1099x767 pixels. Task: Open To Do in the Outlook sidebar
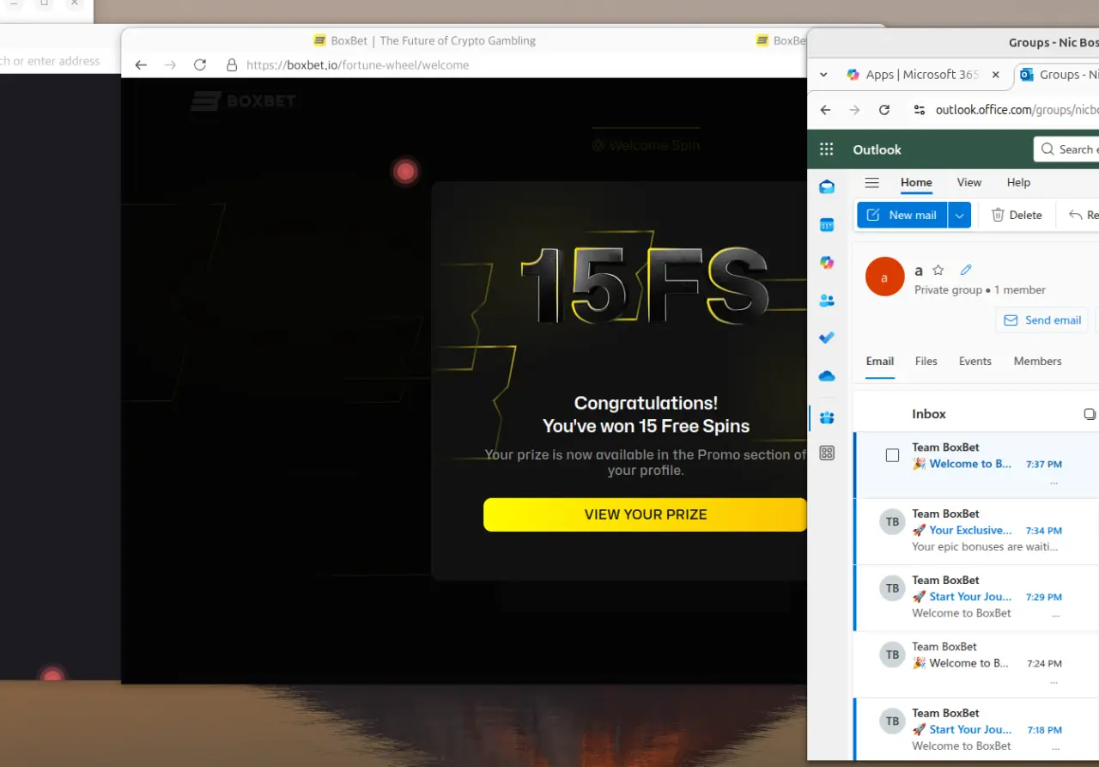pyautogui.click(x=827, y=338)
